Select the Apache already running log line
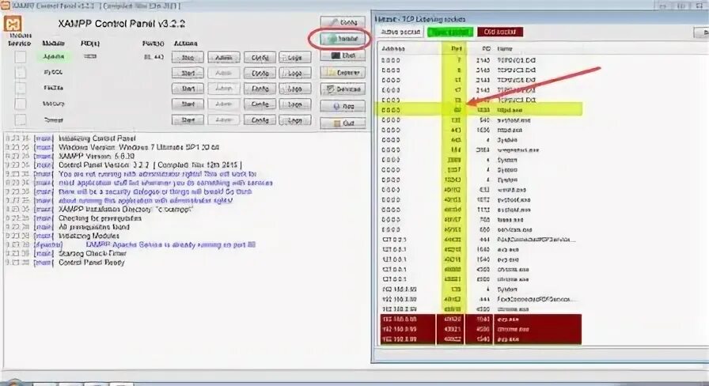Viewport: 709px width, 386px height. [170, 244]
